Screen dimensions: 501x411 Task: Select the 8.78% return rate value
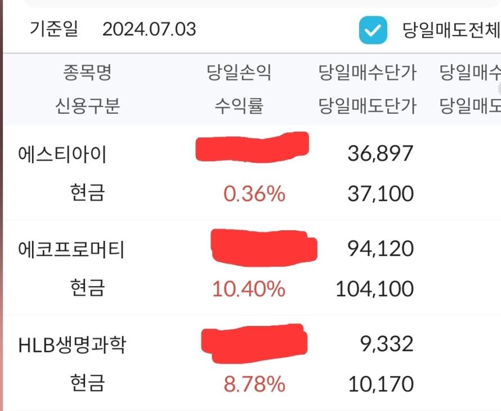pyautogui.click(x=254, y=385)
